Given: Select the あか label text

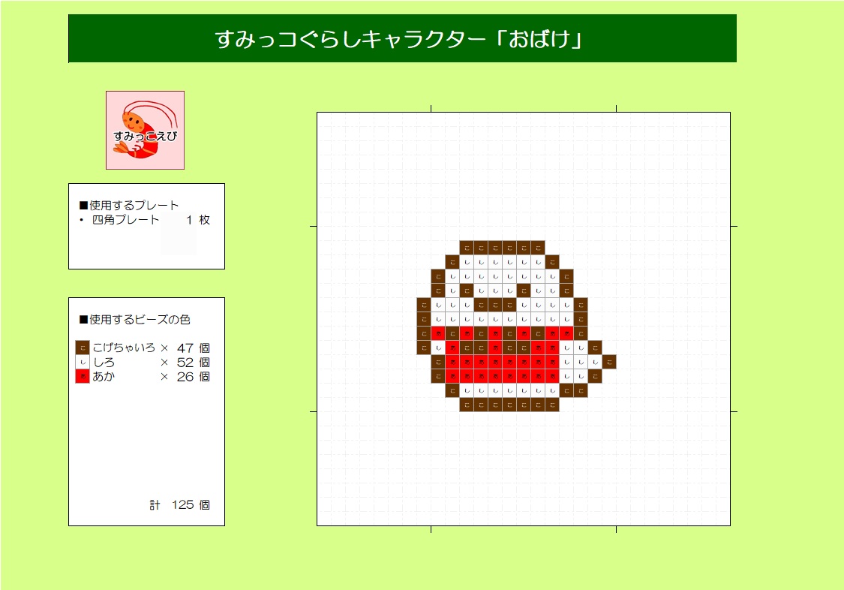Looking at the screenshot, I should pos(104,376).
